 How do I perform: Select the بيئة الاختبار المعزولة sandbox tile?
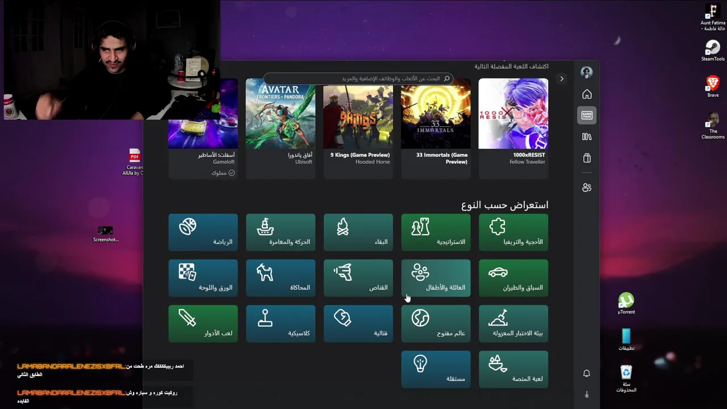pyautogui.click(x=513, y=324)
